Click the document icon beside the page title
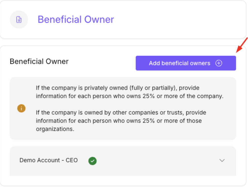Viewport: 248px width, 187px height. 19,20
